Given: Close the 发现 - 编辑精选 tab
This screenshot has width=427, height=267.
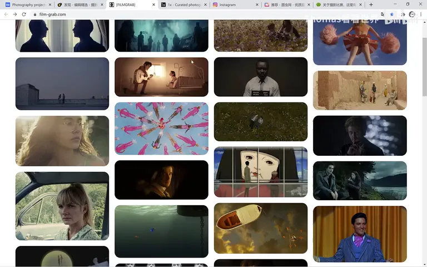Looking at the screenshot, I should pyautogui.click(x=102, y=4).
